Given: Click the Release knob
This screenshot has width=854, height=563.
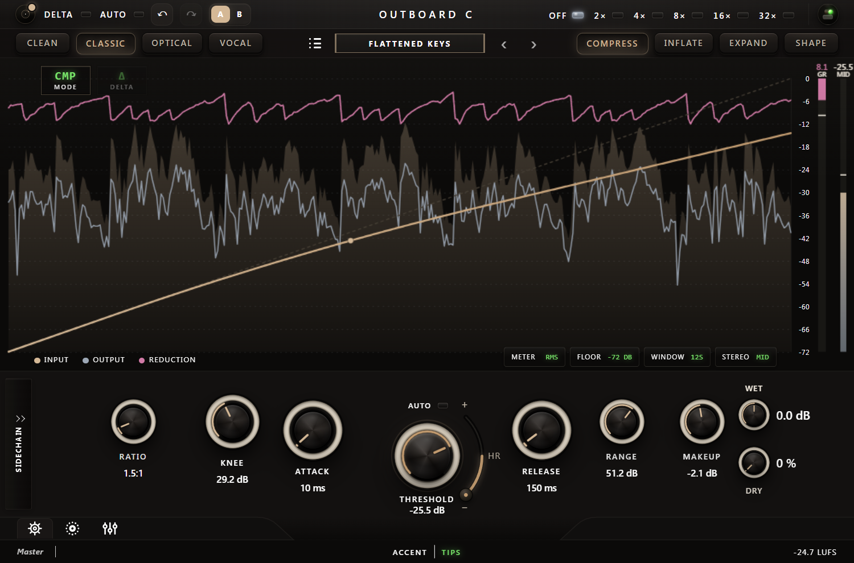Looking at the screenshot, I should [x=541, y=430].
